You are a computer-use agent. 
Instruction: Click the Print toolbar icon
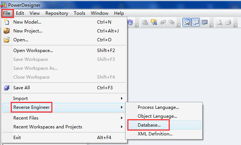(x=228, y=23)
